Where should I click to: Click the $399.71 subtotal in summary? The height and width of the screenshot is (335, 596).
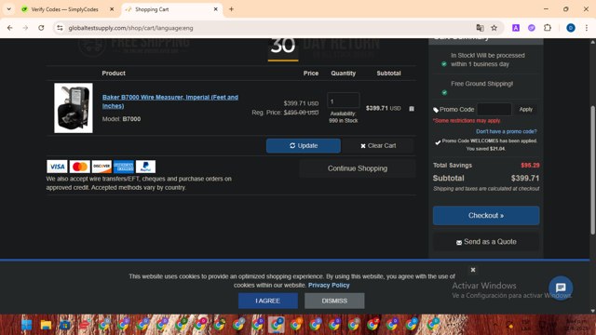click(525, 178)
